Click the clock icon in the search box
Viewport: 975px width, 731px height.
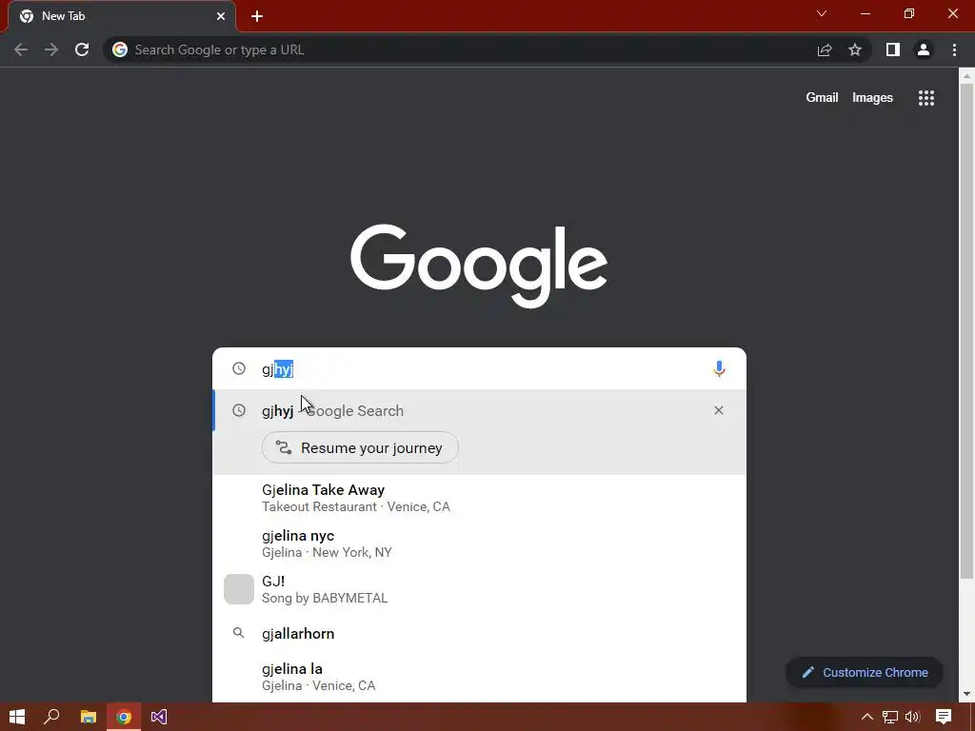pyautogui.click(x=239, y=368)
